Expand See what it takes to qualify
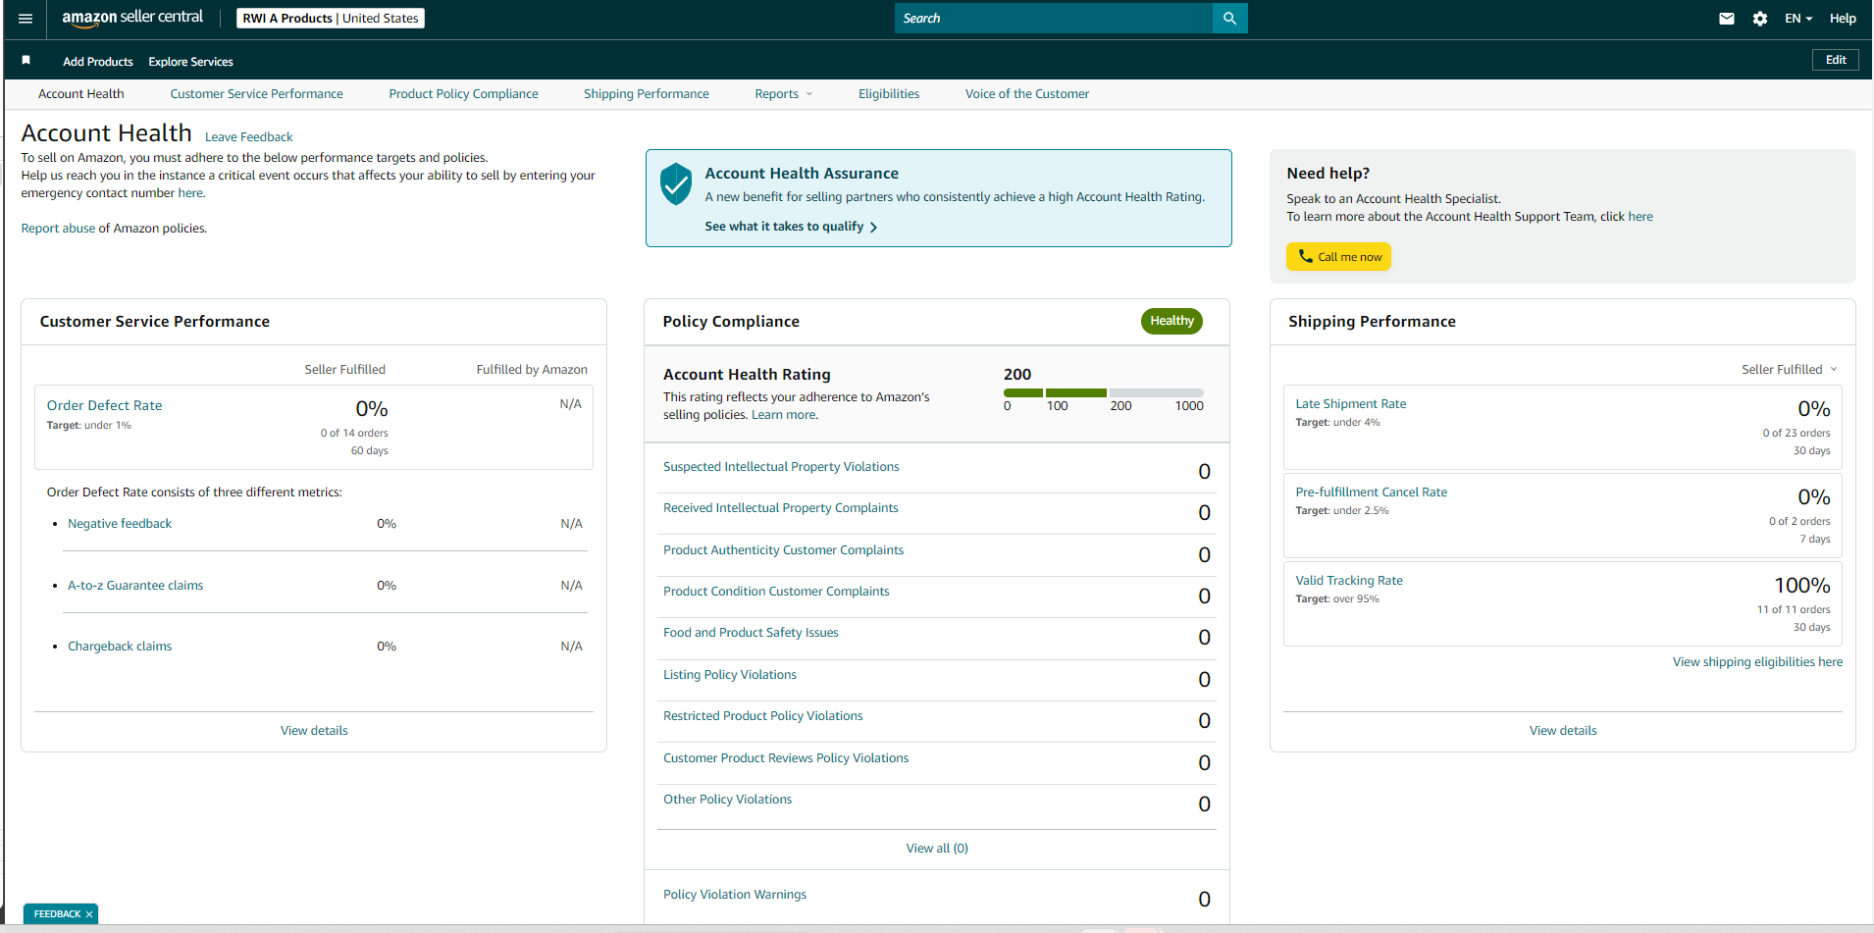The image size is (1874, 933). click(791, 227)
